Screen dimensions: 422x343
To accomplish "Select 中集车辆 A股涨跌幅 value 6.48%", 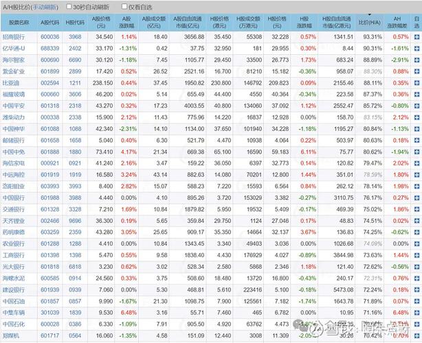I will (x=129, y=313).
